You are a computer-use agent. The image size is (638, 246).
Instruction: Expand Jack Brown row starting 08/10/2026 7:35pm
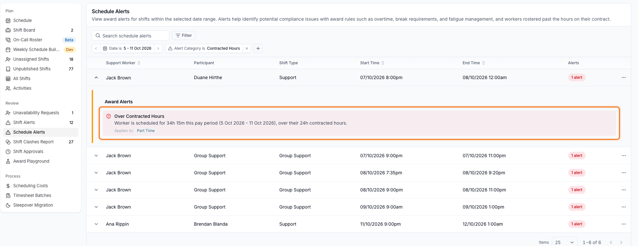[x=96, y=173]
